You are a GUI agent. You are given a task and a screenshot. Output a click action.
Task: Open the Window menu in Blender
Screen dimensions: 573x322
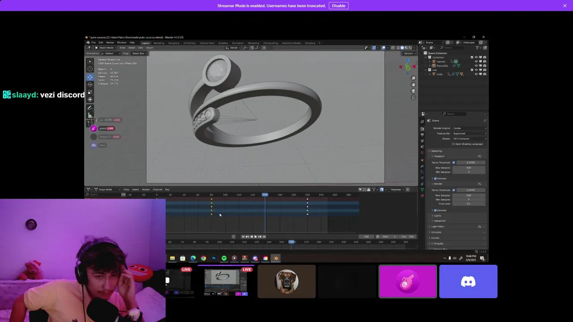tap(122, 42)
